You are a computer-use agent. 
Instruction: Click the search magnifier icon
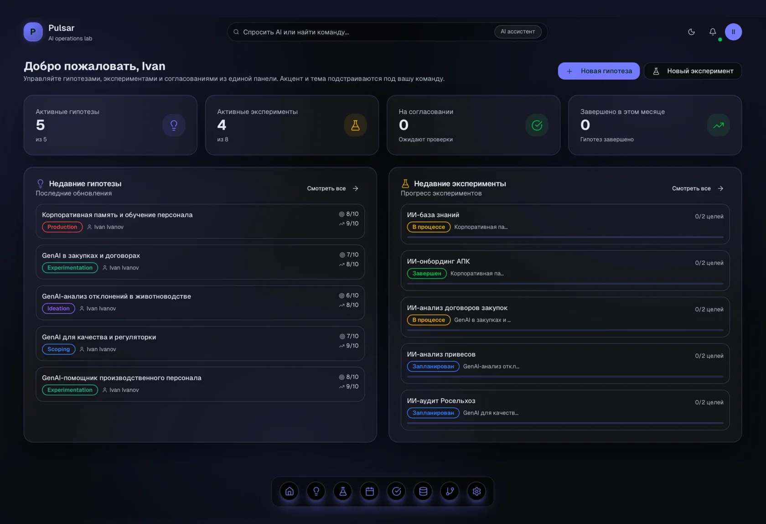pos(236,32)
